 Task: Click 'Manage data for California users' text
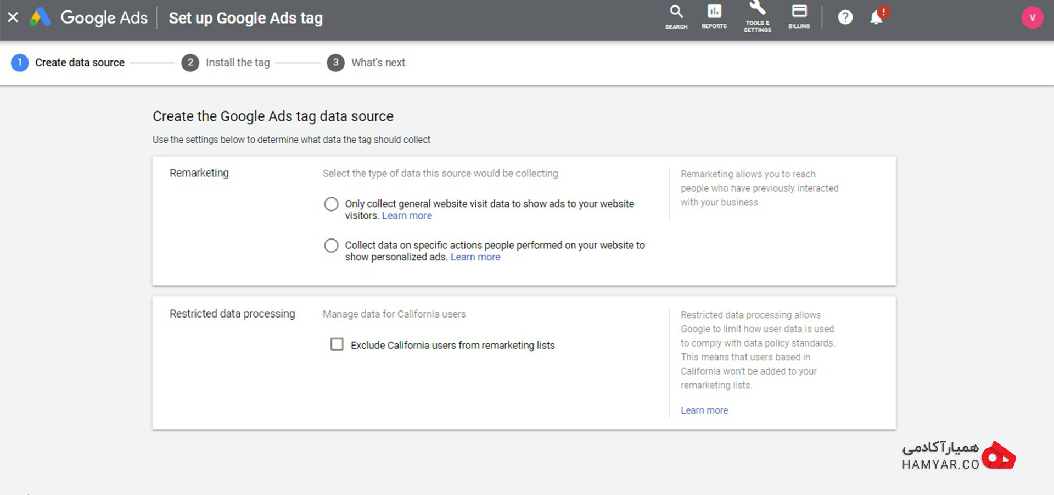394,314
